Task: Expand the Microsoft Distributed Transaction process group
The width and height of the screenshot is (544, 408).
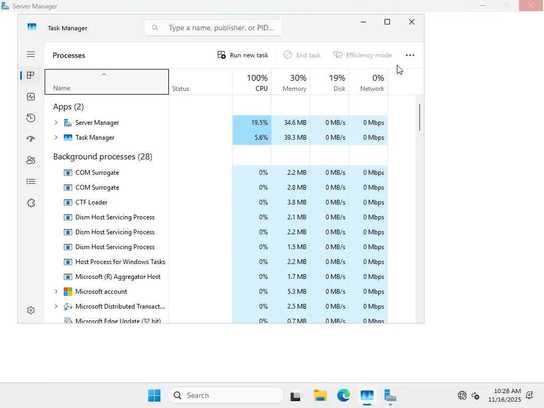Action: pyautogui.click(x=56, y=307)
